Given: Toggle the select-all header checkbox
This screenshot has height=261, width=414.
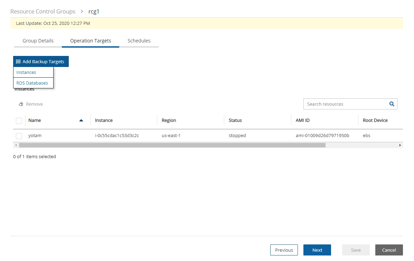Looking at the screenshot, I should [19, 120].
